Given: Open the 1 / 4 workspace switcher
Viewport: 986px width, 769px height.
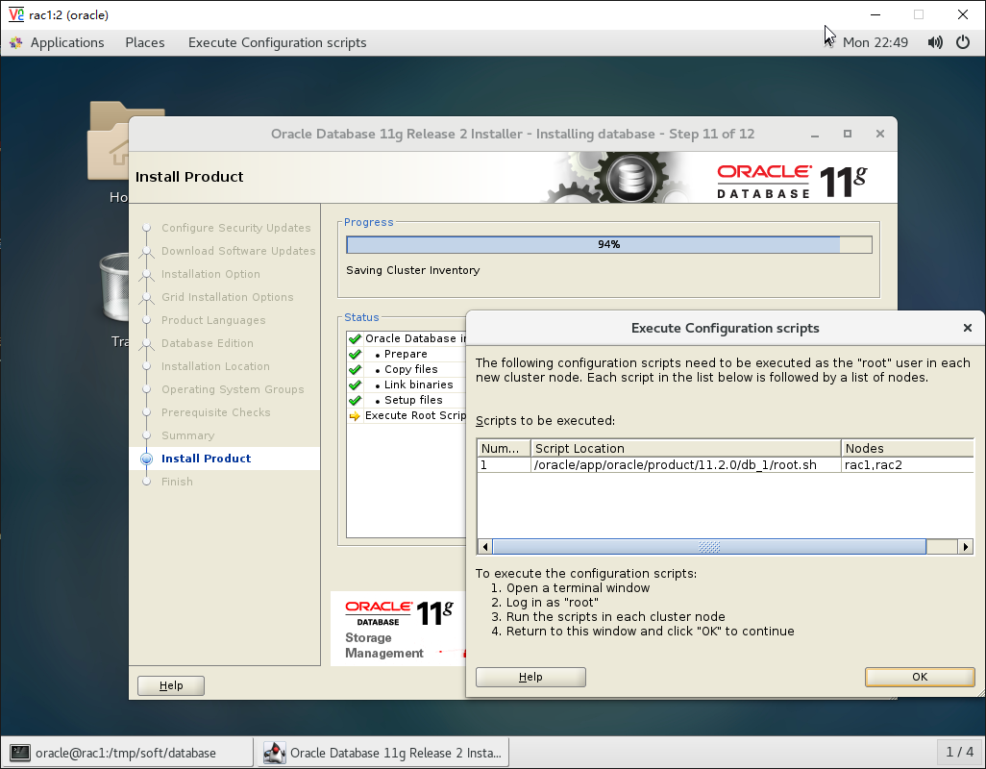Looking at the screenshot, I should [960, 752].
